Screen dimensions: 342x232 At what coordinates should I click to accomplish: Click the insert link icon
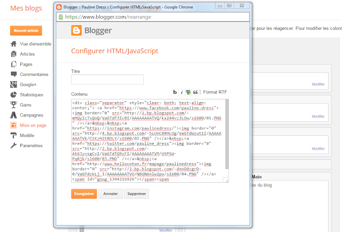188,92
